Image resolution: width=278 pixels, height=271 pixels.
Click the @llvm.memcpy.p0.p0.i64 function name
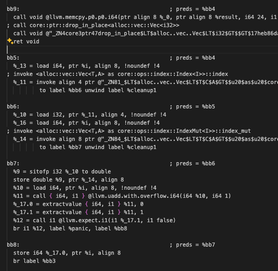[x=82, y=17]
